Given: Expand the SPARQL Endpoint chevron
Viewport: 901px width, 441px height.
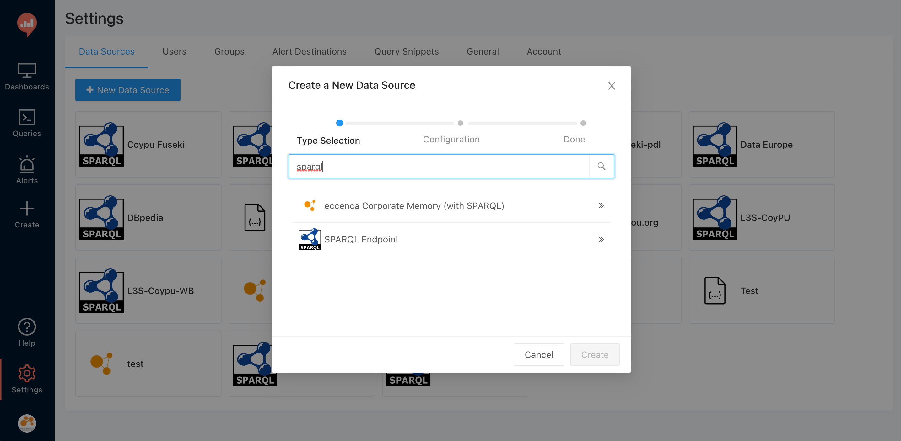Looking at the screenshot, I should click(601, 239).
